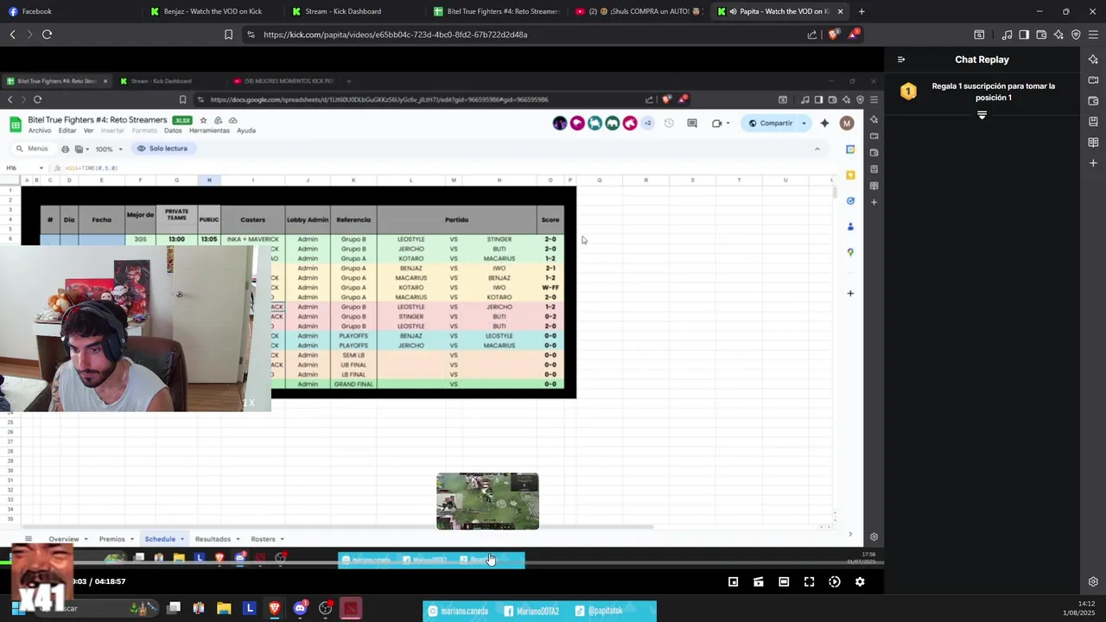Star the Bitel True Fighters spreadsheet
This screenshot has height=622, width=1106.
pos(203,120)
